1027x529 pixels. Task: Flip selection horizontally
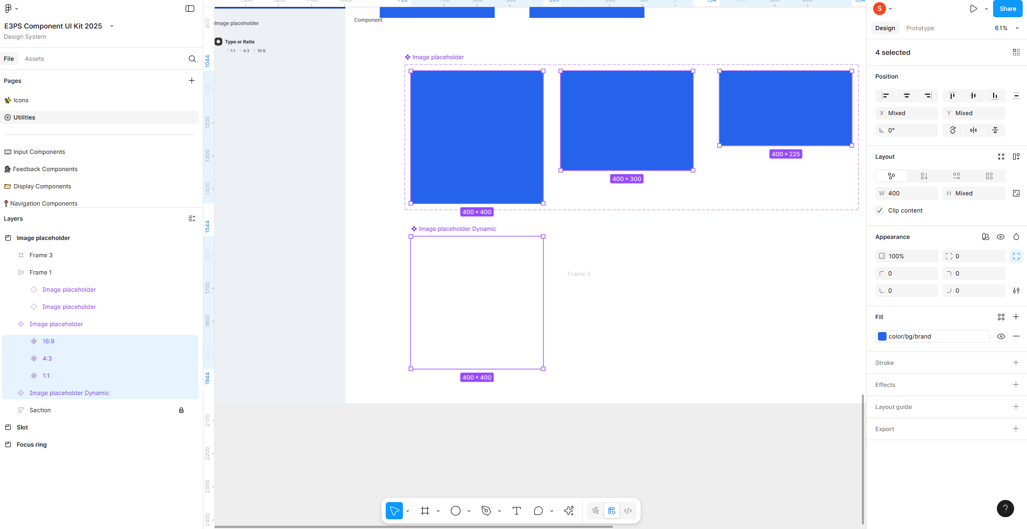974,130
